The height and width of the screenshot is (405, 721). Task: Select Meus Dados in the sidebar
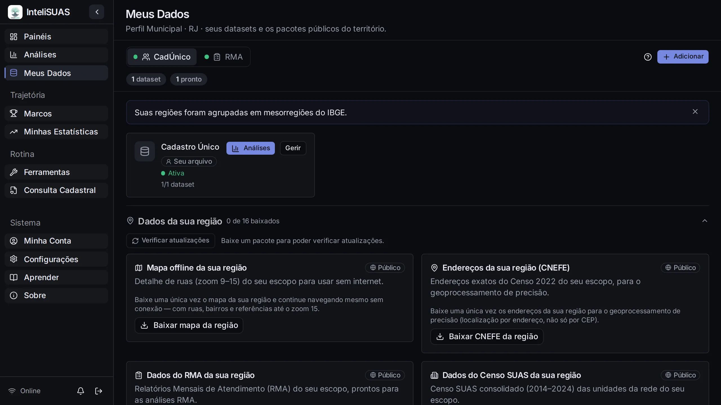click(x=56, y=73)
